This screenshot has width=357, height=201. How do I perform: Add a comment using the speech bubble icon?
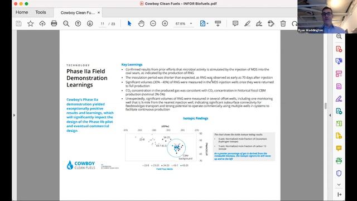(x=235, y=23)
